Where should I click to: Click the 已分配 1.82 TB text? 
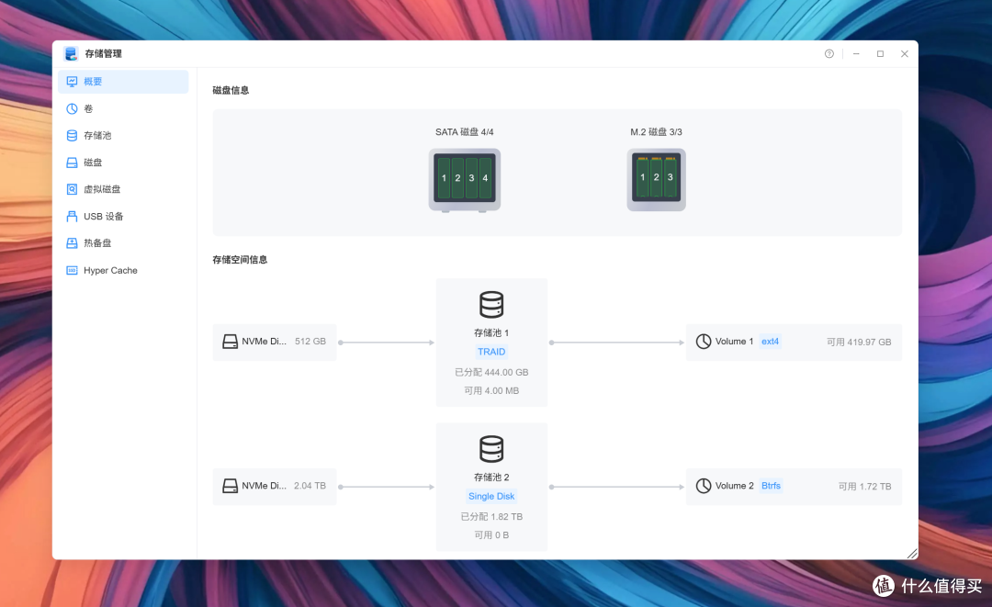[x=491, y=517]
